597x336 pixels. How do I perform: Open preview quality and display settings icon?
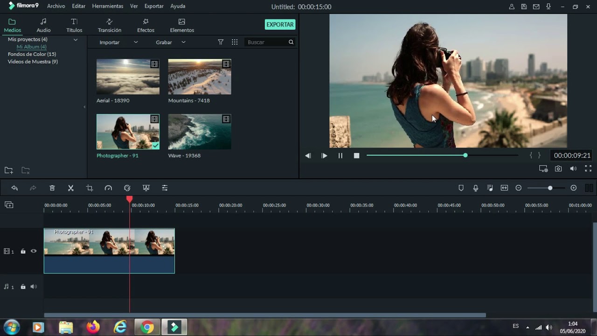(x=543, y=169)
